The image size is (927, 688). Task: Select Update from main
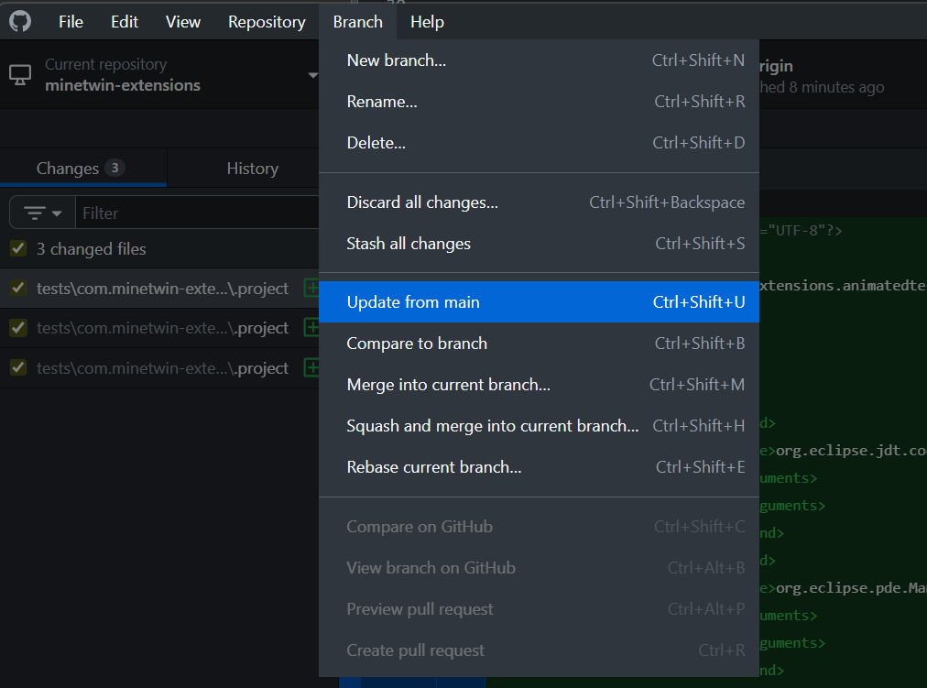539,302
